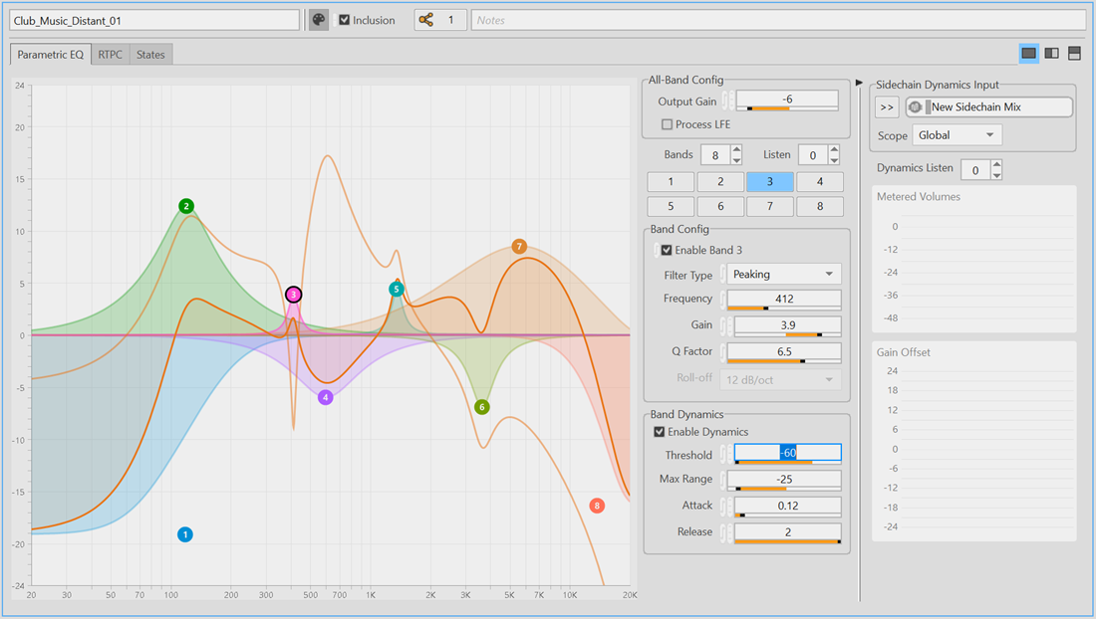Collapse the sidechain panel arrow
The image size is (1096, 619).
tap(860, 83)
